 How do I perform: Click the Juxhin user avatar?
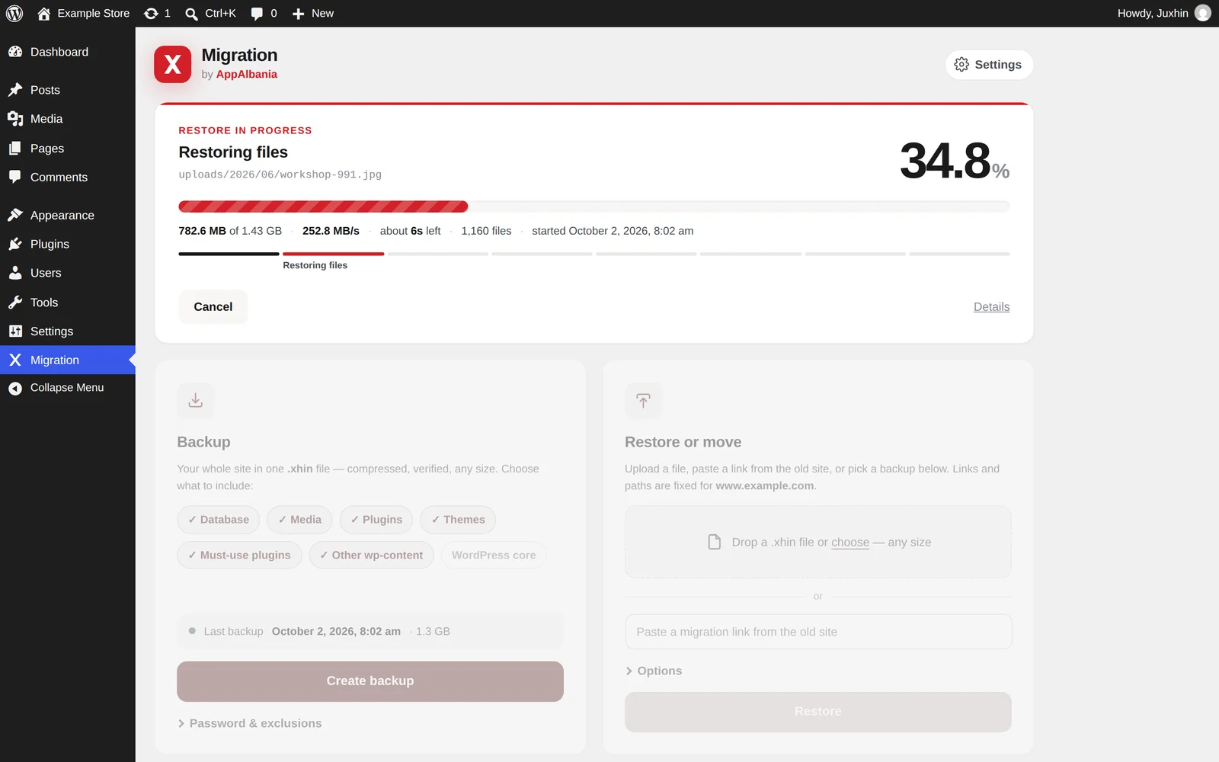[1203, 13]
